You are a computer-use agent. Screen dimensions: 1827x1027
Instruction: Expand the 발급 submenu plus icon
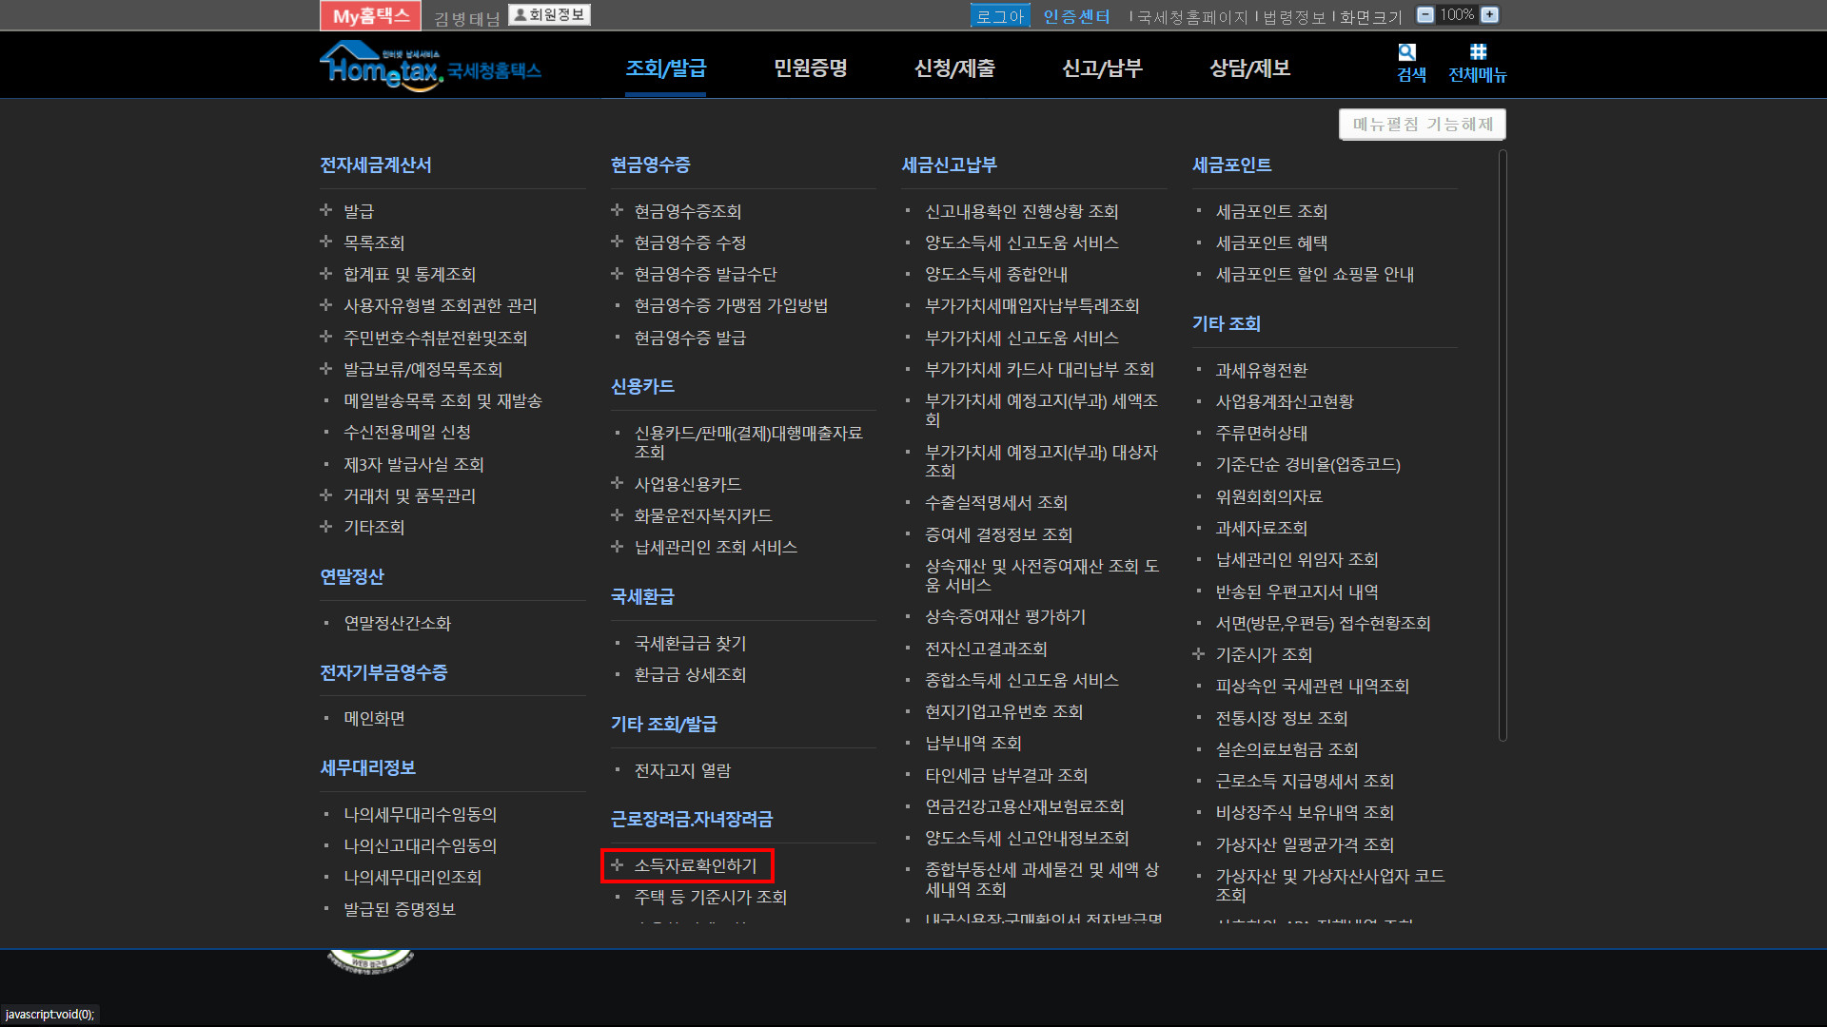tap(326, 210)
